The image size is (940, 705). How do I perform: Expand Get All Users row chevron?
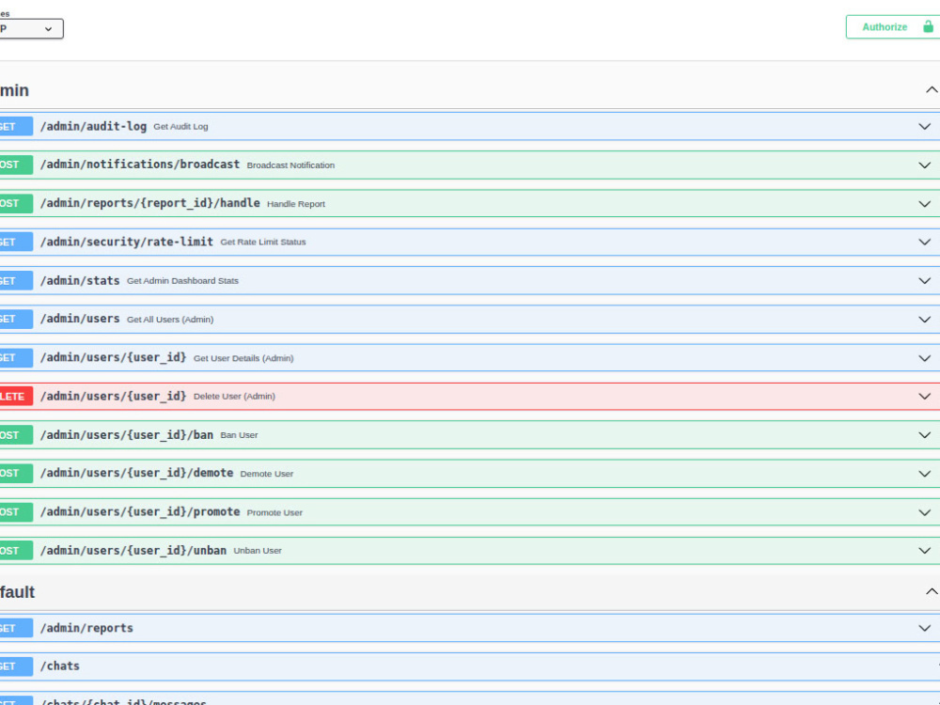click(924, 320)
